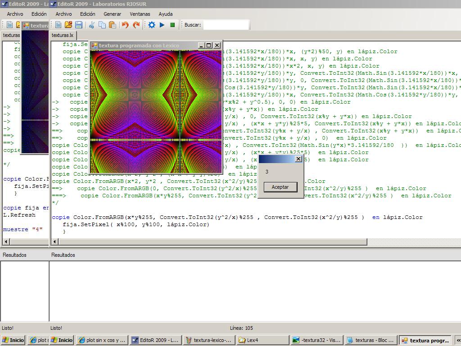Select the texturas.lx document tab

[63, 35]
